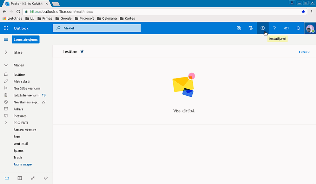Open the Microsoft bookmarks folder
This screenshot has height=184, width=316.
click(84, 18)
